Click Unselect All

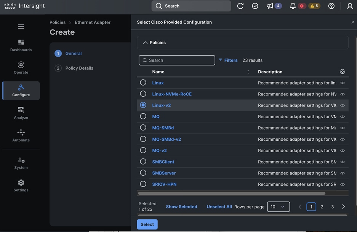[x=219, y=207]
